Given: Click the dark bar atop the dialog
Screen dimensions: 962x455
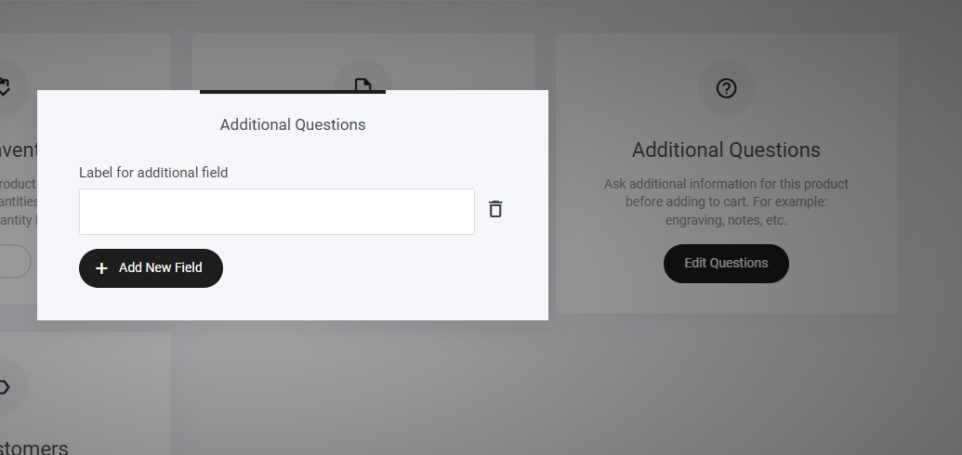Looking at the screenshot, I should [x=293, y=92].
